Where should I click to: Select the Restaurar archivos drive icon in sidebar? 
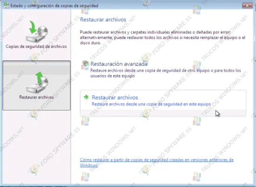[37, 83]
